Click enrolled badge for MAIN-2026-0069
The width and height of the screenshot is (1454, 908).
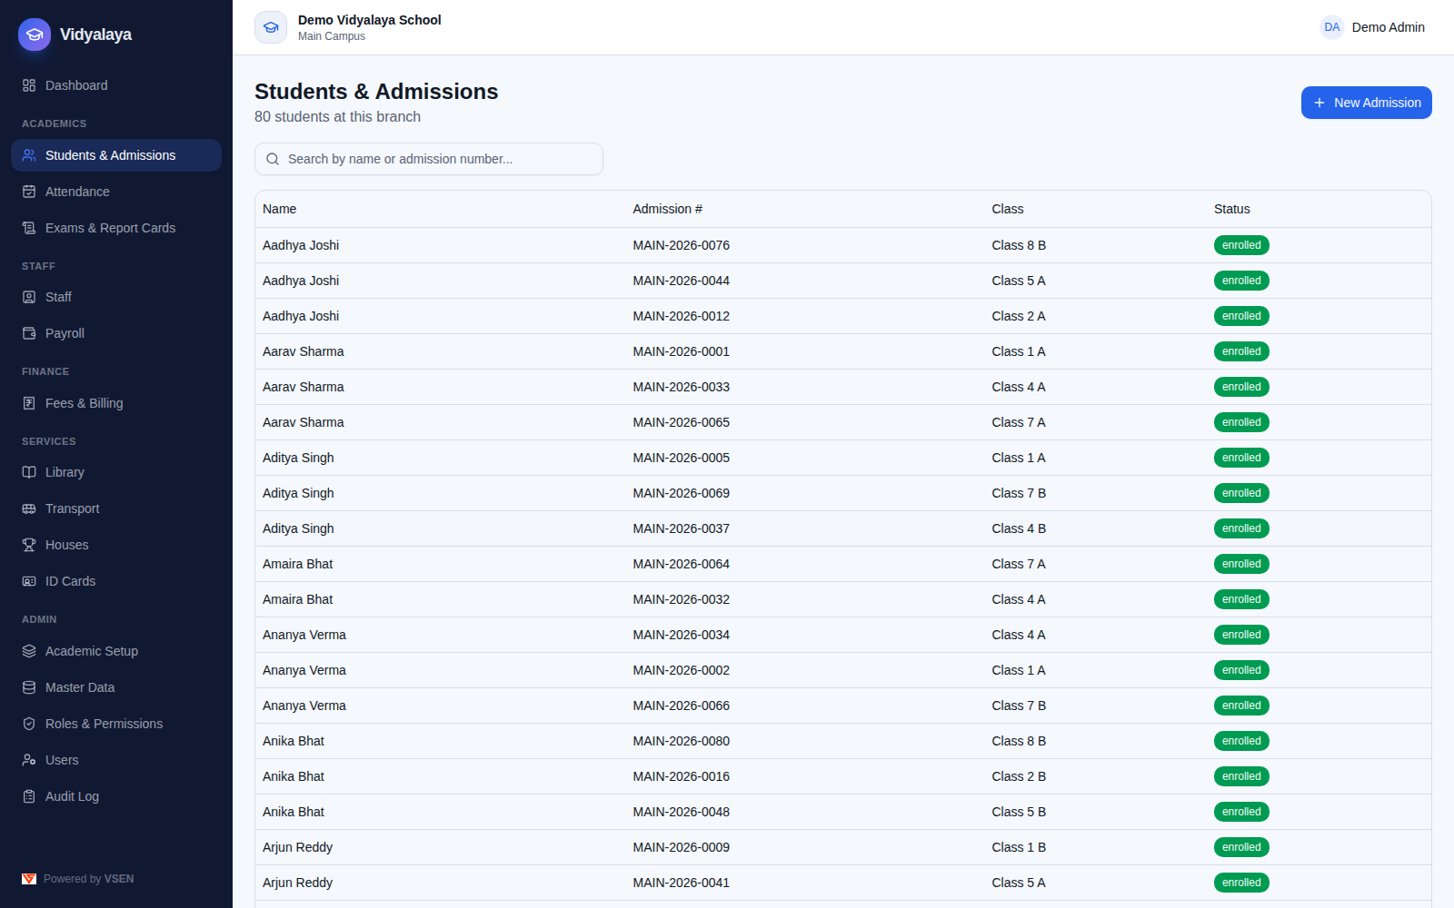[x=1241, y=493]
